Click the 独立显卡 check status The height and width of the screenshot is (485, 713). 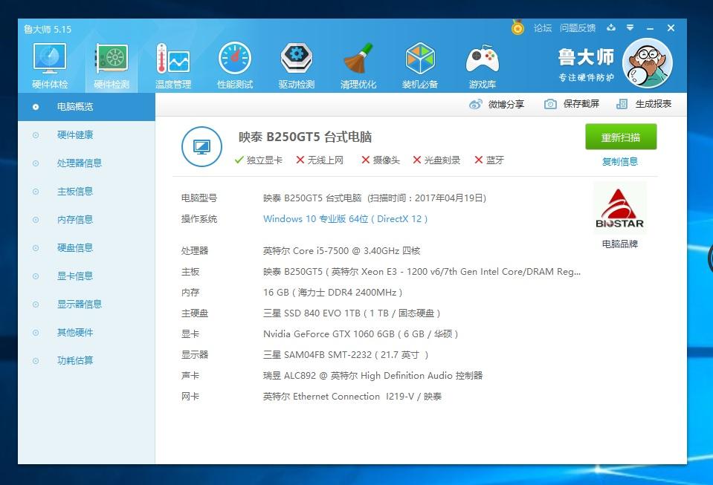(x=258, y=160)
